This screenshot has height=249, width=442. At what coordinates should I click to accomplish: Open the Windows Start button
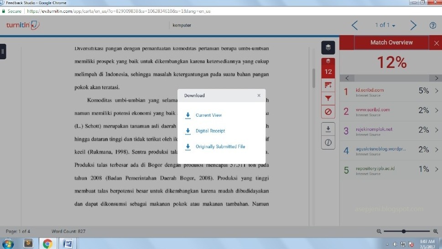click(x=8, y=244)
